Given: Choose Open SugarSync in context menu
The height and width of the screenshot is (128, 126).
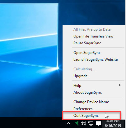Looking at the screenshot, I should (87, 53).
